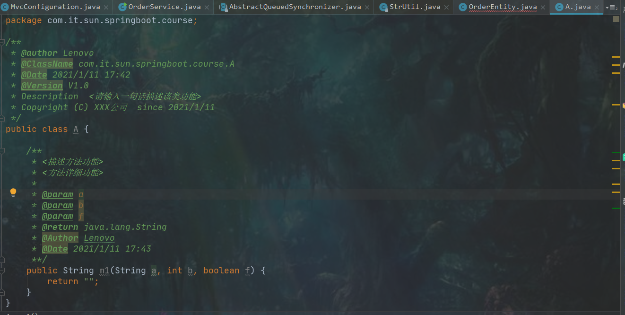Image resolution: width=625 pixels, height=315 pixels.
Task: Click the yellow lightbulb intention icon
Action: tap(13, 192)
